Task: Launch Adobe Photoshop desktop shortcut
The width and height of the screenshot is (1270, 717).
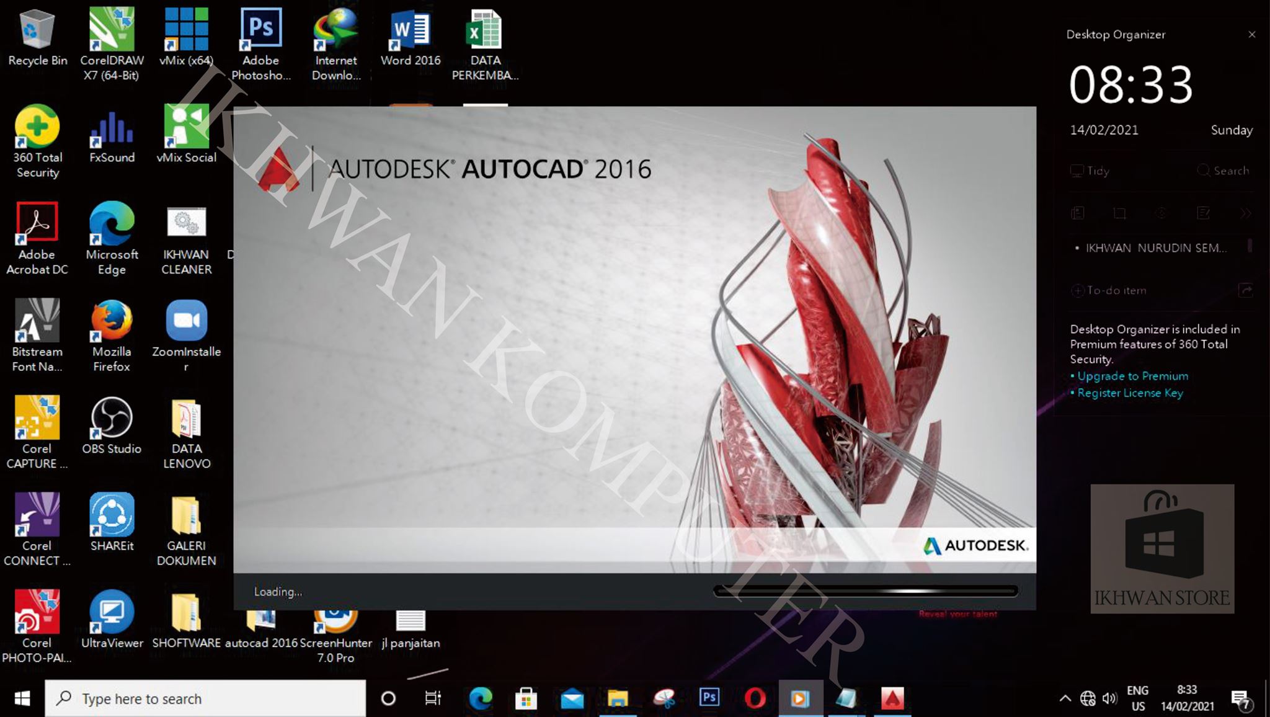Action: click(x=260, y=43)
